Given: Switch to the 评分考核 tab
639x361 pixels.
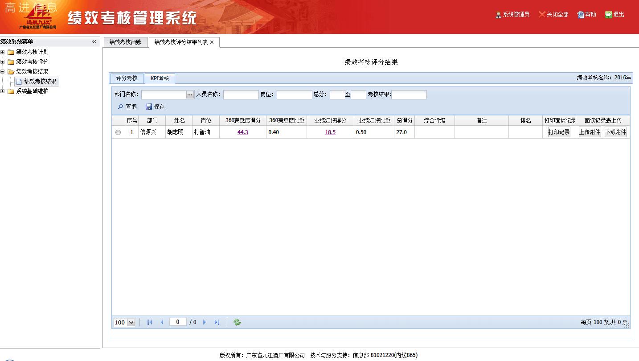Looking at the screenshot, I should tap(127, 78).
